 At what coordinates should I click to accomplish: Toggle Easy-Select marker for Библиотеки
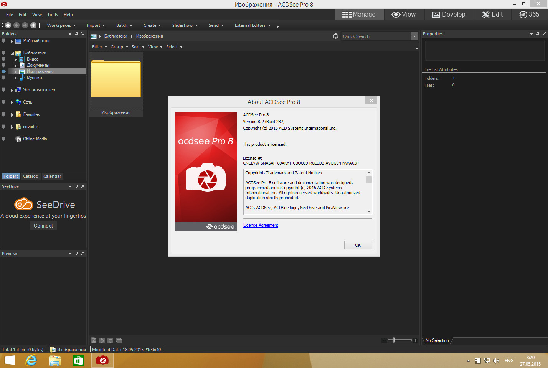pyautogui.click(x=3, y=53)
